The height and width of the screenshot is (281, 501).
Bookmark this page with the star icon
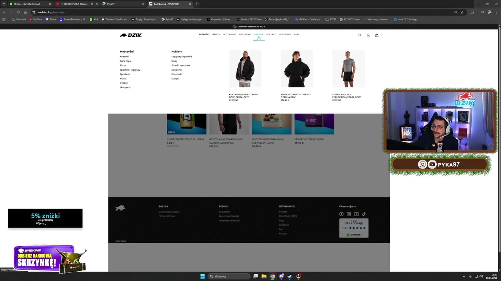462,12
